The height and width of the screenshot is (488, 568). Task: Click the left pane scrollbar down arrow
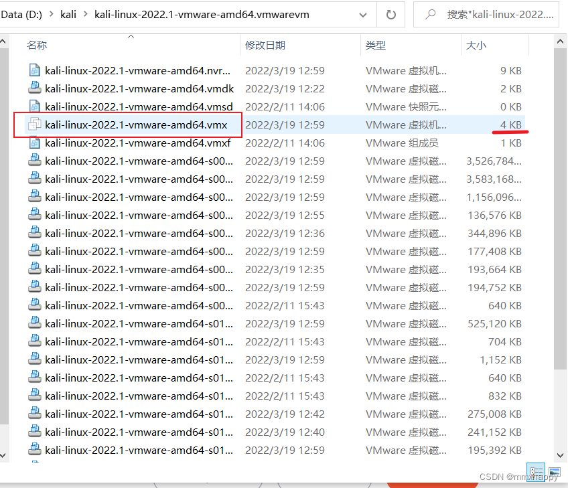click(3, 455)
